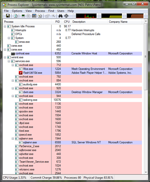Click the yellow commit history graph
The image size is (150, 182).
pyautogui.click(x=112, y=16)
